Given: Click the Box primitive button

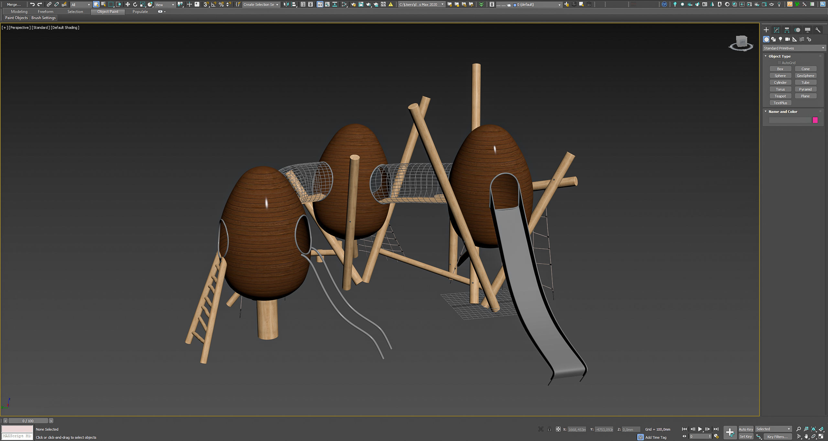Looking at the screenshot, I should pos(780,69).
